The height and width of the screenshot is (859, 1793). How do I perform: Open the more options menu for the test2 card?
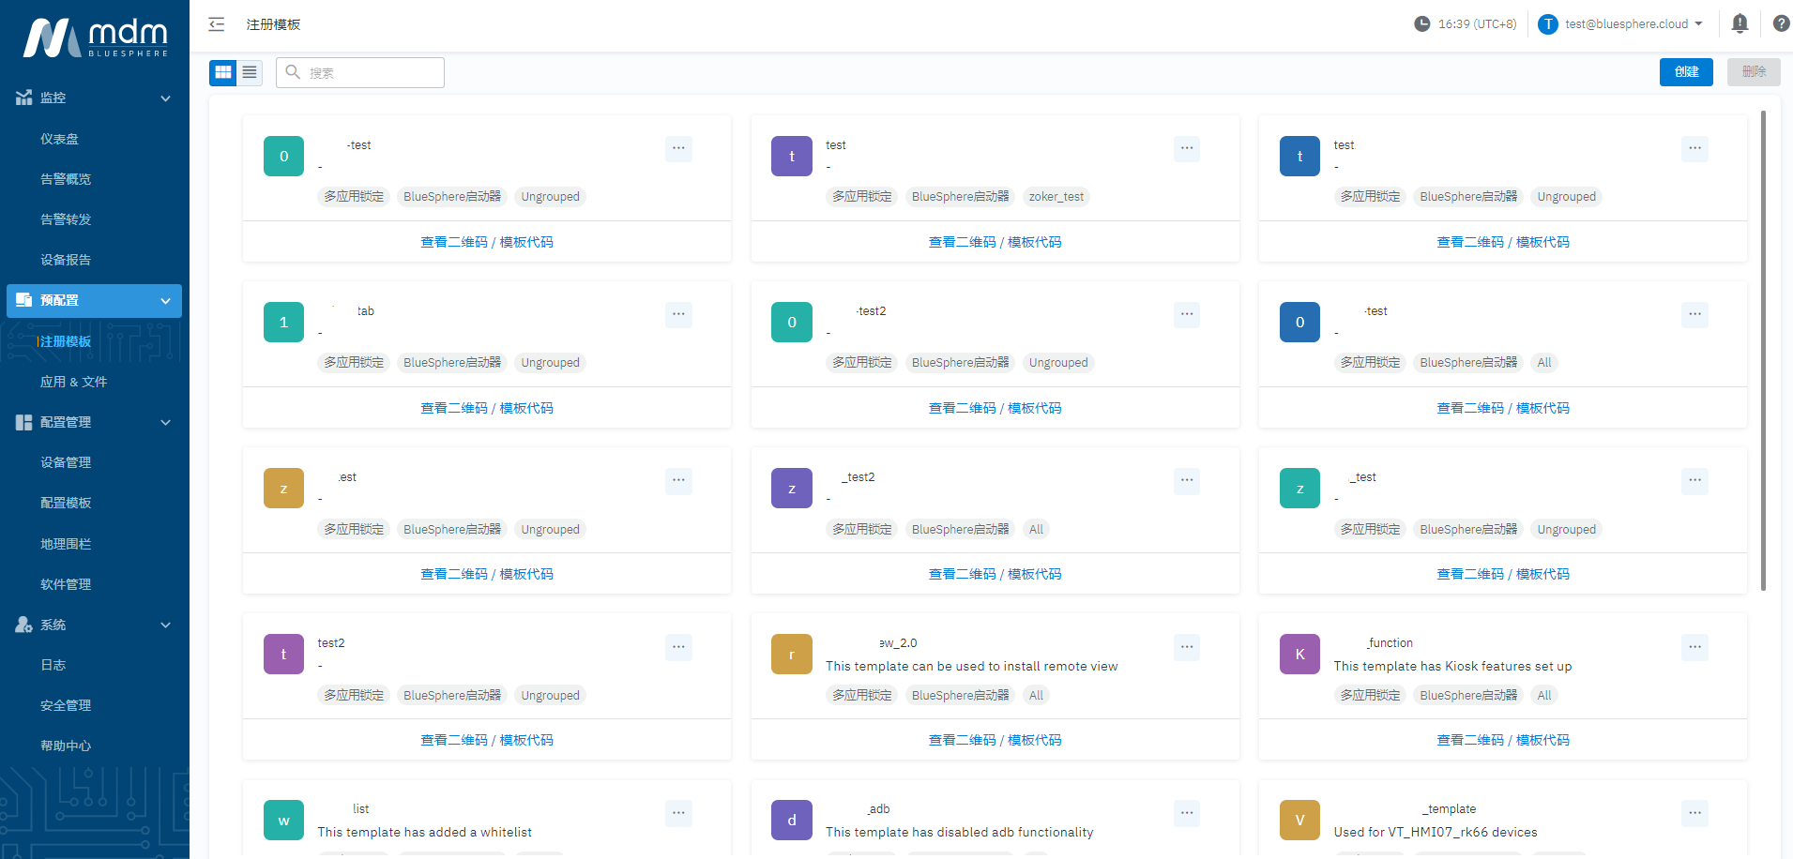tap(678, 647)
